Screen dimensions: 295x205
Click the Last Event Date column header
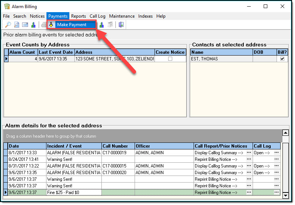coord(56,52)
